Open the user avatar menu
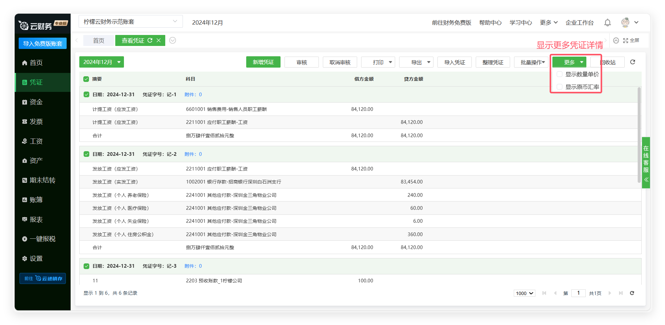Image resolution: width=665 pixels, height=325 pixels. (629, 23)
